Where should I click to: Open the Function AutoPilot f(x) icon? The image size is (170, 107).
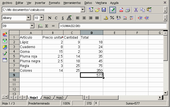40,26
